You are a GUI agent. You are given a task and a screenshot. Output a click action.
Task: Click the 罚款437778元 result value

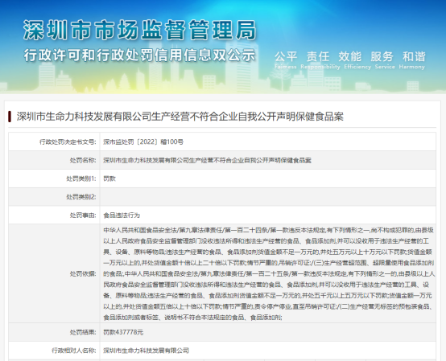click(x=123, y=332)
